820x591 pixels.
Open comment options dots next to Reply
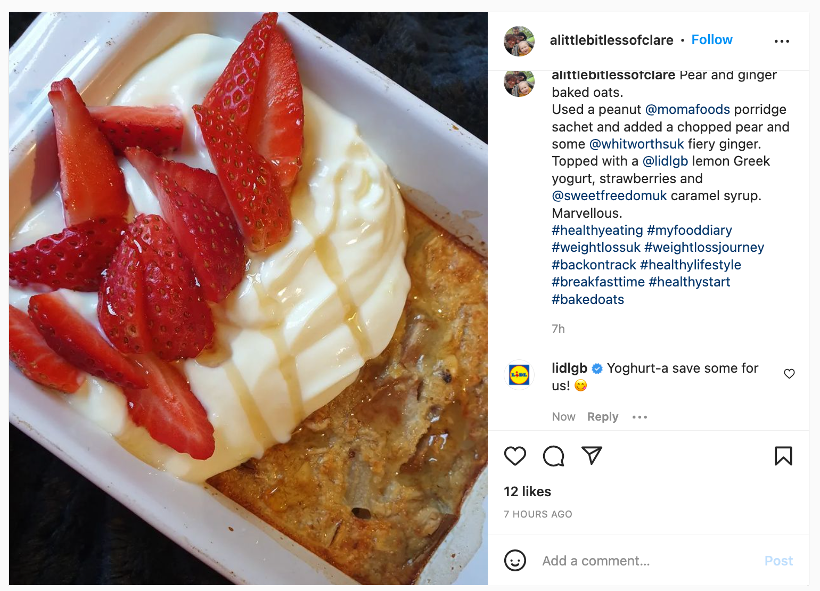[x=639, y=417]
